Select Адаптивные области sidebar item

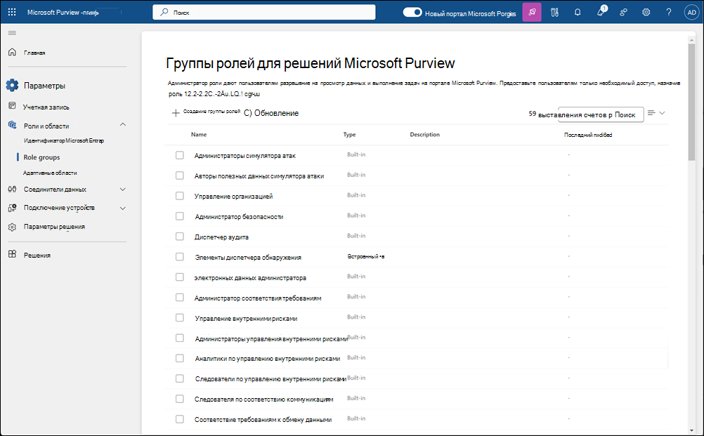pyautogui.click(x=50, y=173)
